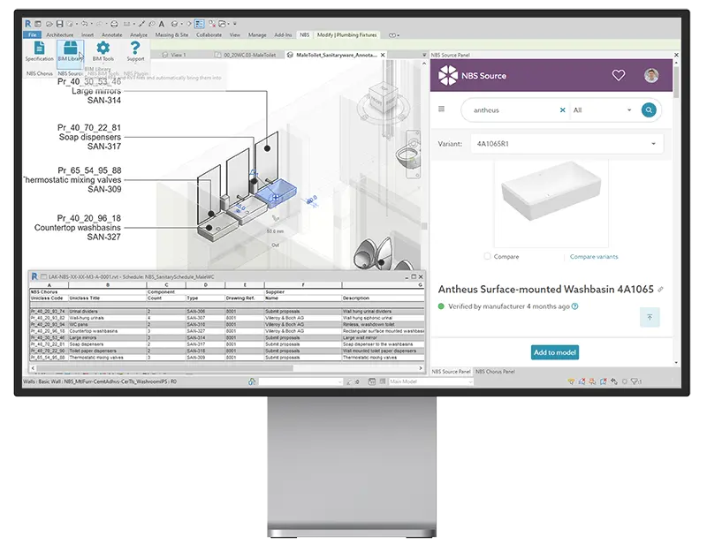Open the Compare variants link

[x=593, y=257]
